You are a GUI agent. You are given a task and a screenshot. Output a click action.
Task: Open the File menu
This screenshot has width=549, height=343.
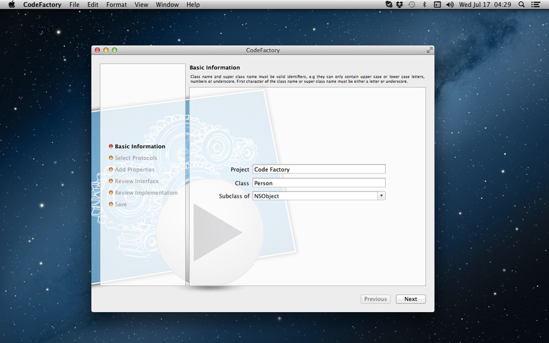point(74,5)
